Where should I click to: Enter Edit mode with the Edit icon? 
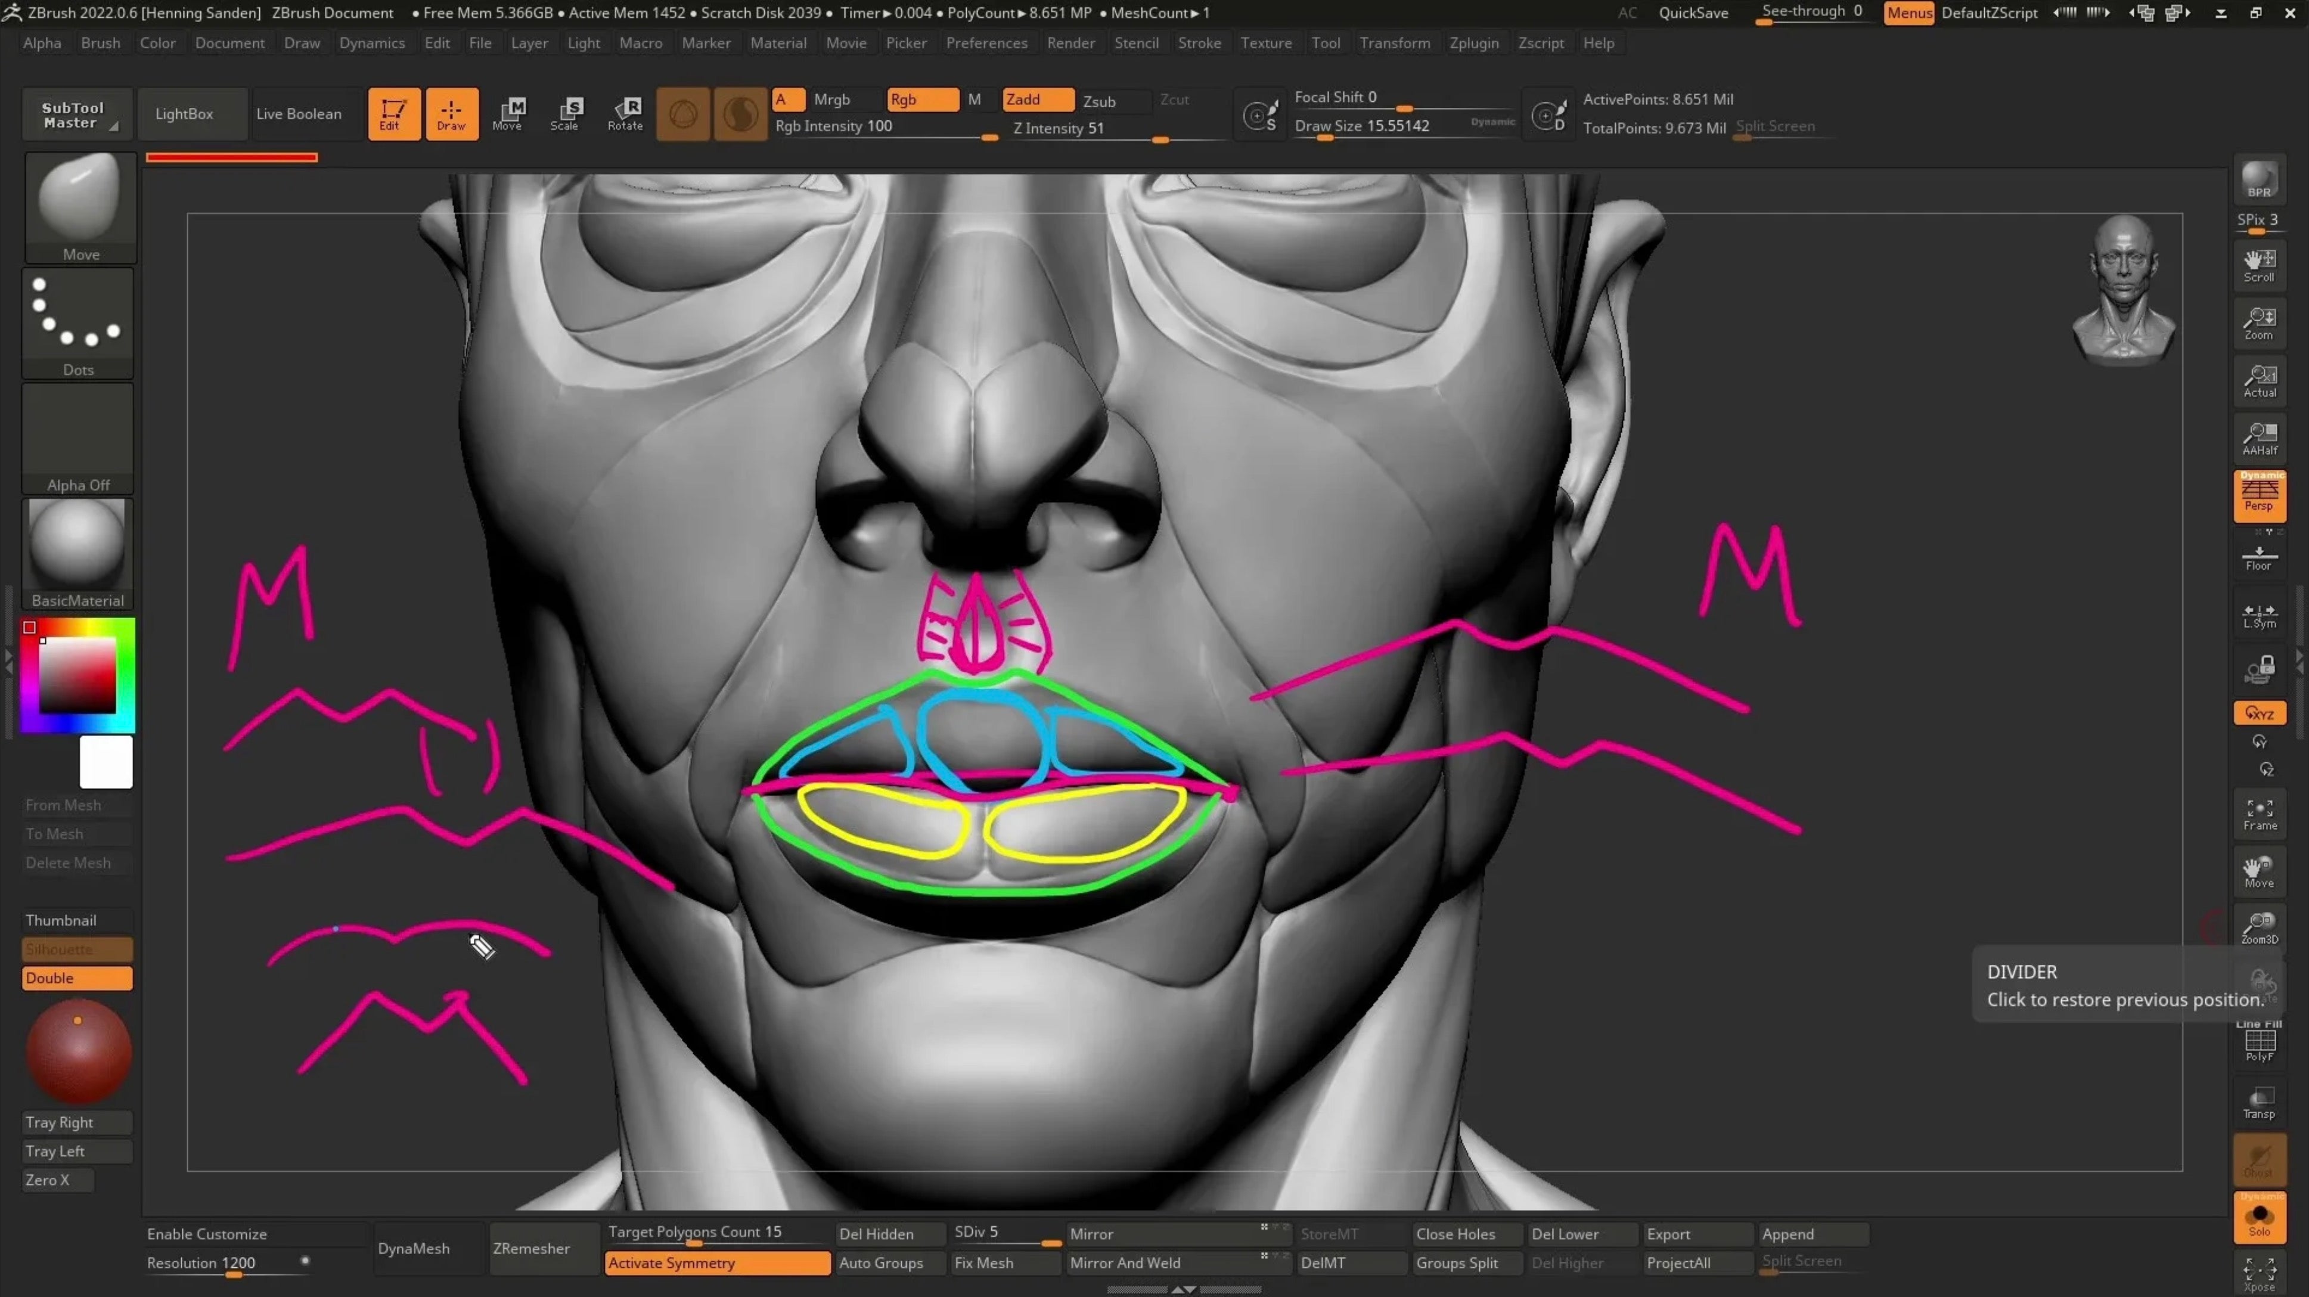pos(393,113)
